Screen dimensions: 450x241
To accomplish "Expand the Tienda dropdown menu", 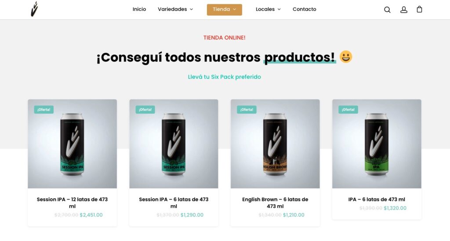I will (225, 10).
